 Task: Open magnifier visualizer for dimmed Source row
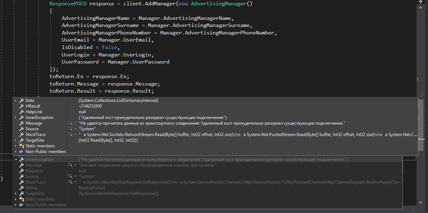(x=70, y=176)
